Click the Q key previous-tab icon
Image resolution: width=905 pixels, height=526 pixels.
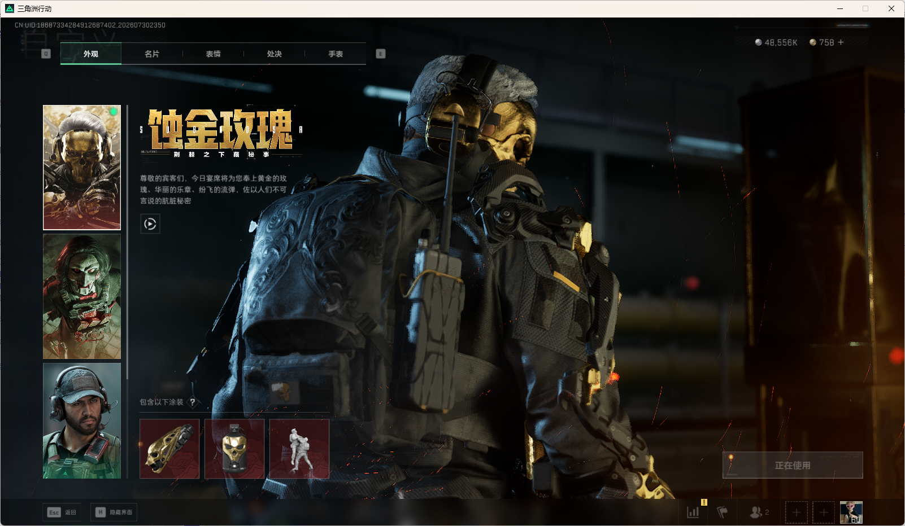pyautogui.click(x=46, y=54)
